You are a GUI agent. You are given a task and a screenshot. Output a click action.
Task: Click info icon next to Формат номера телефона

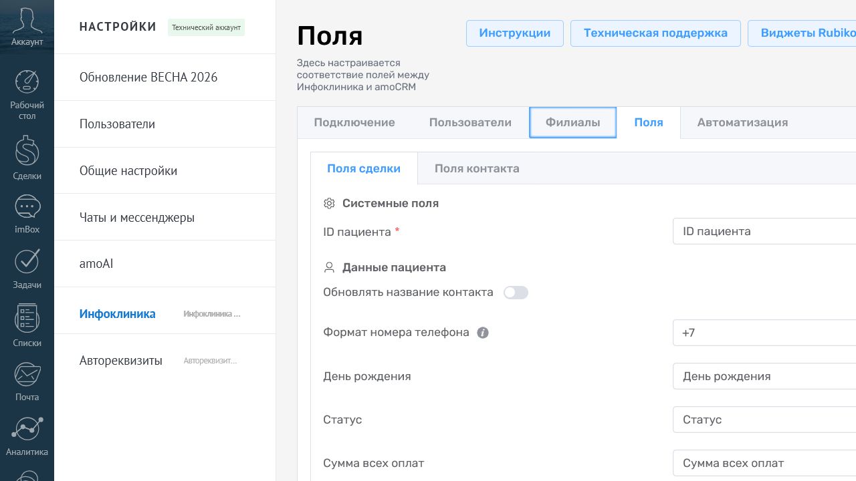(483, 333)
